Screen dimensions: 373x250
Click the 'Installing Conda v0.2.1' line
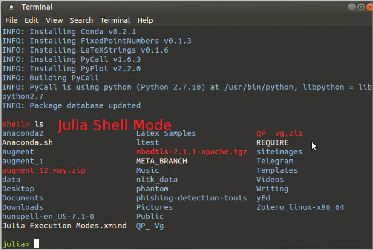click(83, 32)
